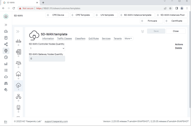The width and height of the screenshot is (191, 127).
Task: Reload the browser page
Action: click(x=14, y=8)
